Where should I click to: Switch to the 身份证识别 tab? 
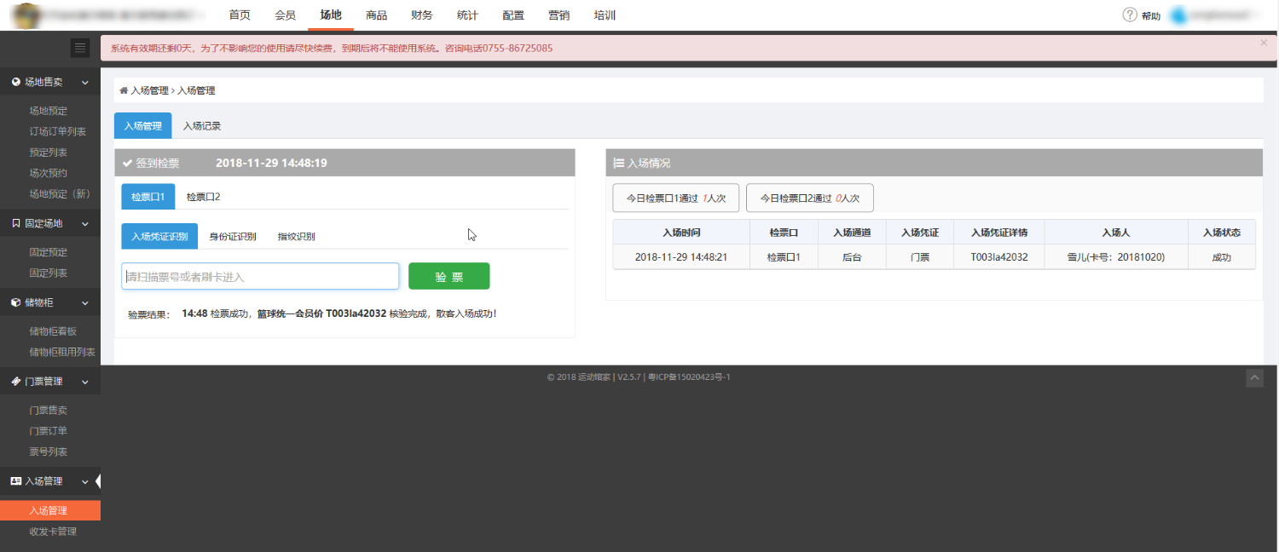click(233, 237)
